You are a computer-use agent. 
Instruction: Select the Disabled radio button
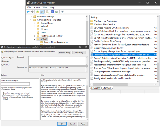pos(3,65)
